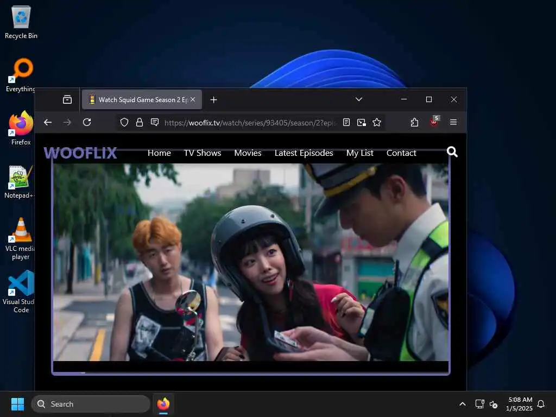Viewport: 556px width, 417px height.
Task: Open the clock showing 5:08 AM
Action: (520, 404)
